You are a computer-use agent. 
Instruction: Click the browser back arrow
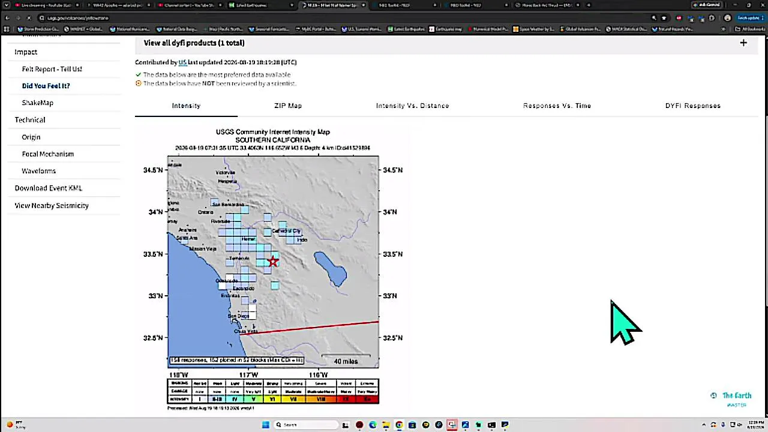[x=7, y=18]
